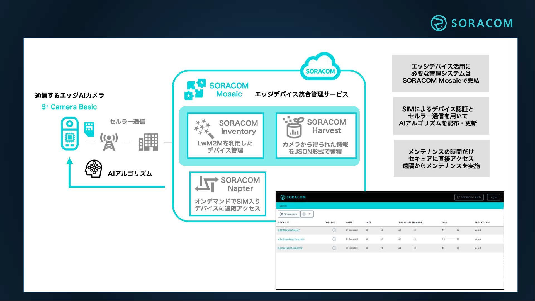
Task: Click the SORACOM Napter box
Action: [228, 194]
